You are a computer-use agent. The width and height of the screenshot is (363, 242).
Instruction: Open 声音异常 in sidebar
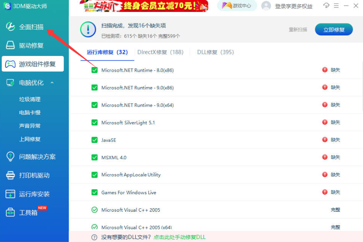coord(30,126)
